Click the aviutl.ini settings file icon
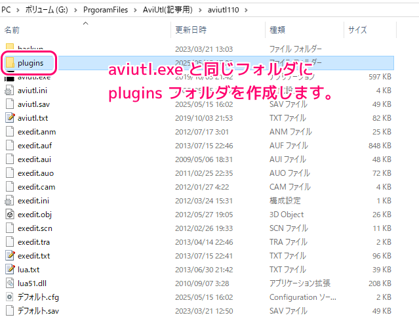The image size is (419, 334). click(x=9, y=91)
